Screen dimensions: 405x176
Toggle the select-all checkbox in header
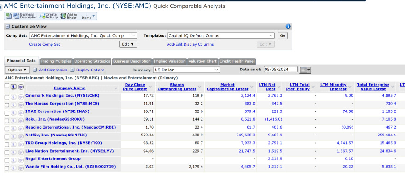[7, 86]
